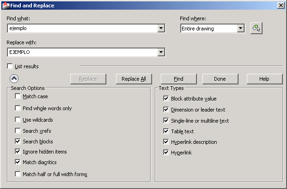Image resolution: width=287 pixels, height=189 pixels.
Task: Close the Find and Replace dialog
Action: [x=281, y=6]
